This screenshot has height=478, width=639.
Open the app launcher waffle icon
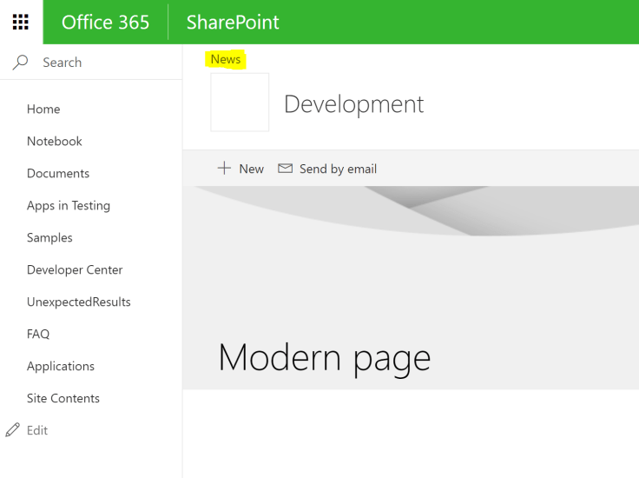pyautogui.click(x=21, y=22)
